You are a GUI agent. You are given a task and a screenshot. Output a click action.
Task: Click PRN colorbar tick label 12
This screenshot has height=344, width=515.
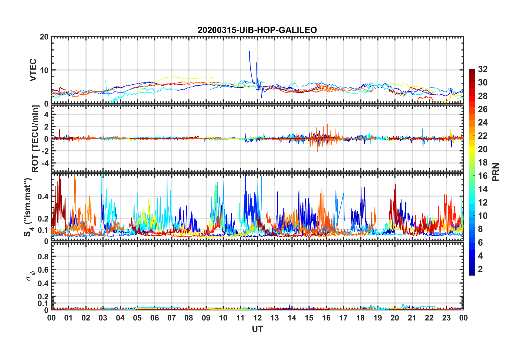[x=483, y=203]
